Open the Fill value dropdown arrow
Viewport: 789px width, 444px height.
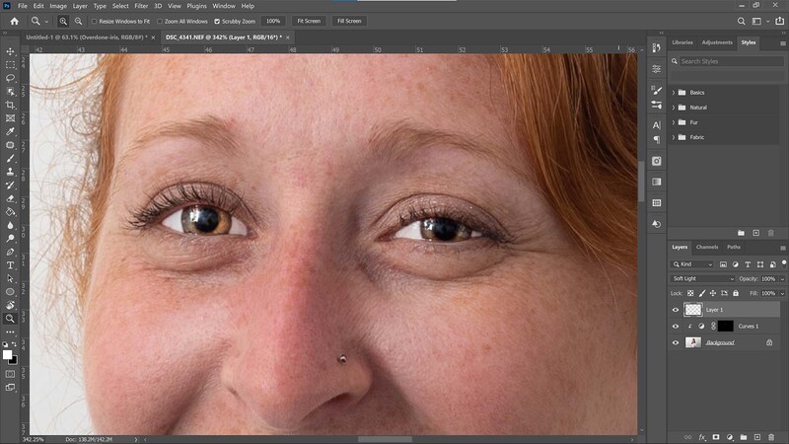click(782, 293)
